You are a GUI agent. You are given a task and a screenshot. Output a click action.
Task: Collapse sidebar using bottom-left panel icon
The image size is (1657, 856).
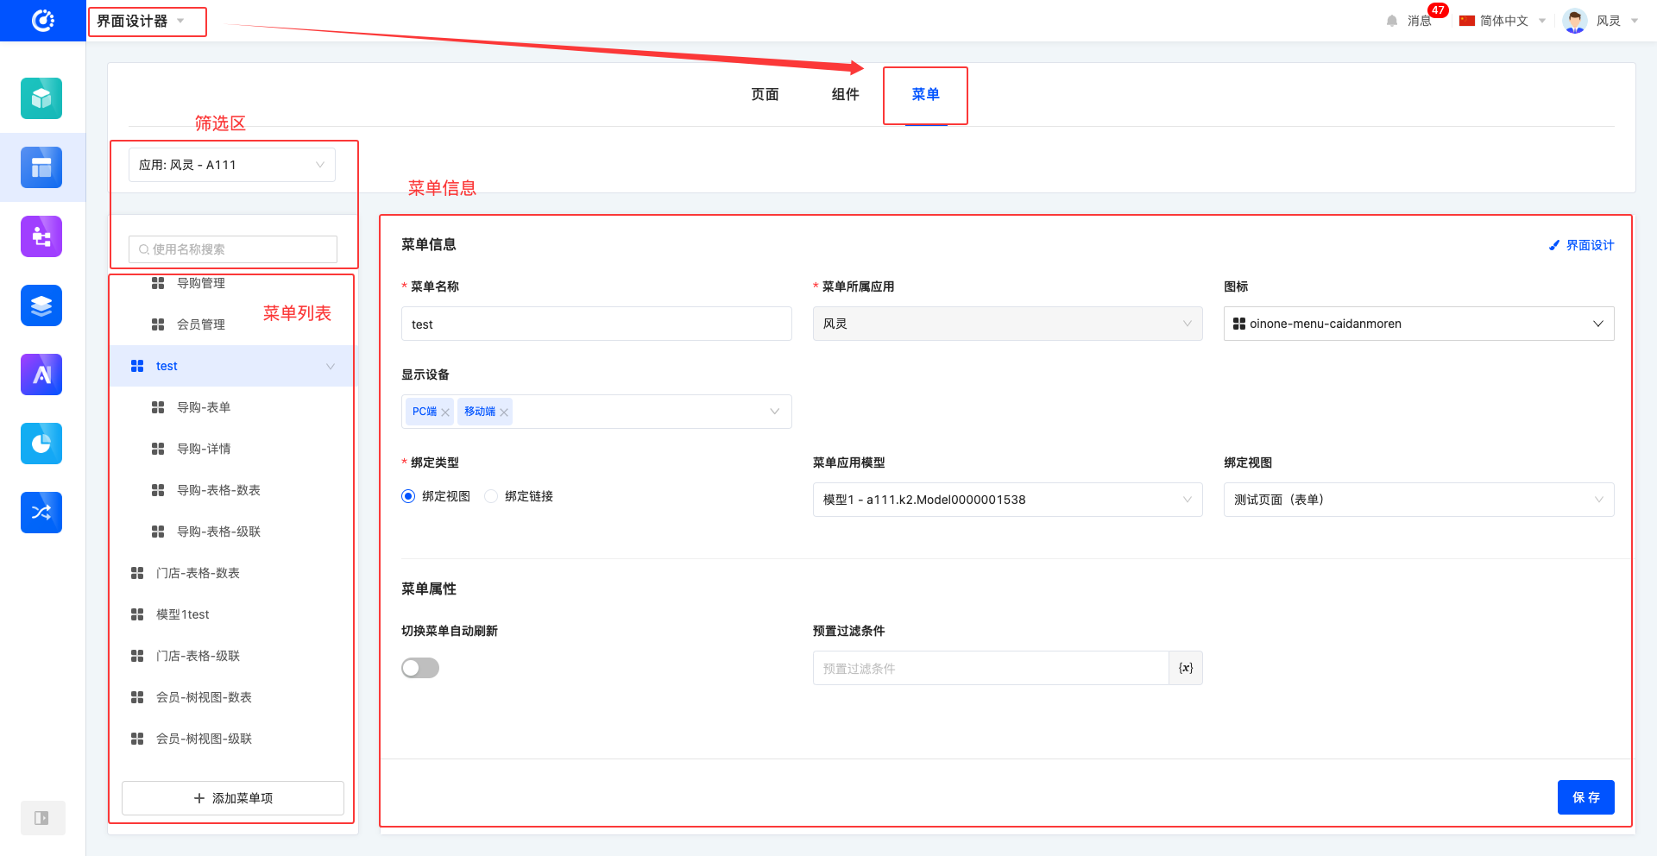(41, 818)
